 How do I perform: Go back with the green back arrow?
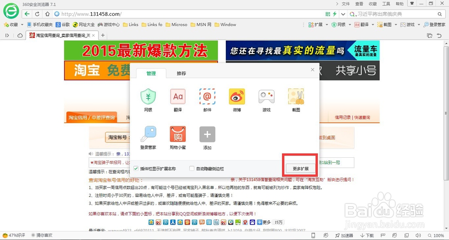click(26, 14)
